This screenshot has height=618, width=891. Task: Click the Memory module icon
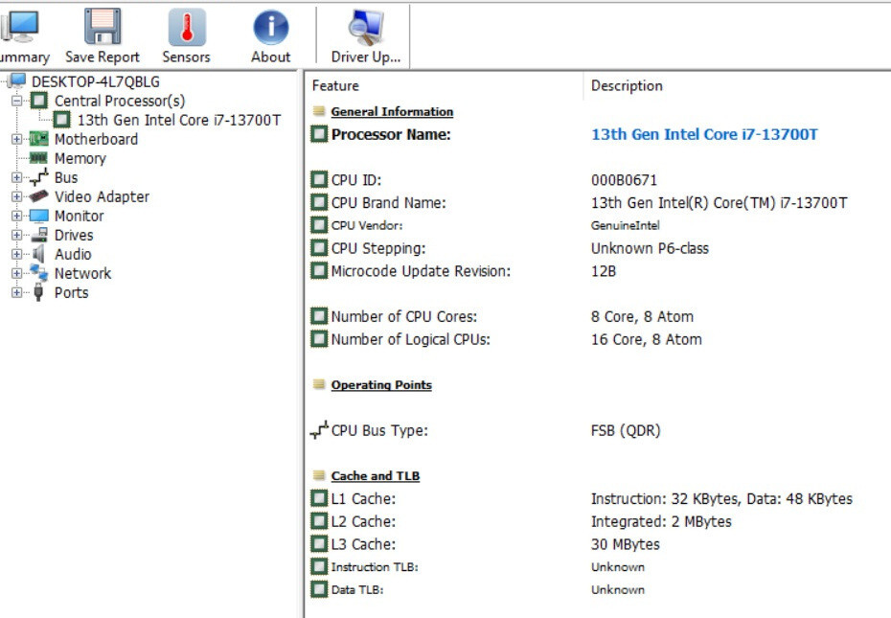(38, 157)
